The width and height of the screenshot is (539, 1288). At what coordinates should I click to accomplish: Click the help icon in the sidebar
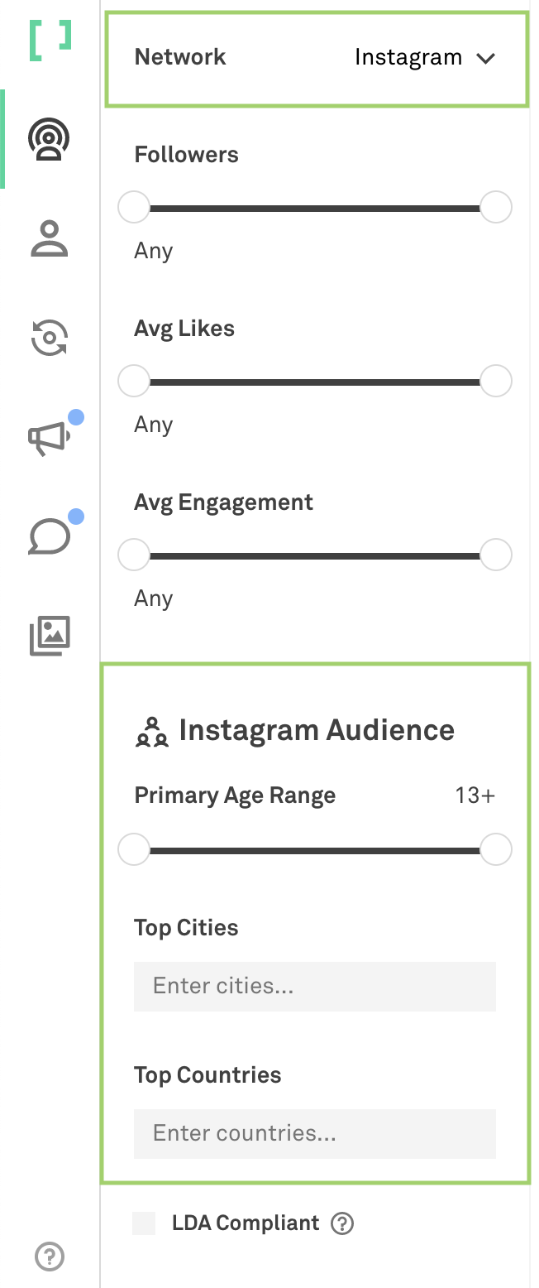(50, 1257)
